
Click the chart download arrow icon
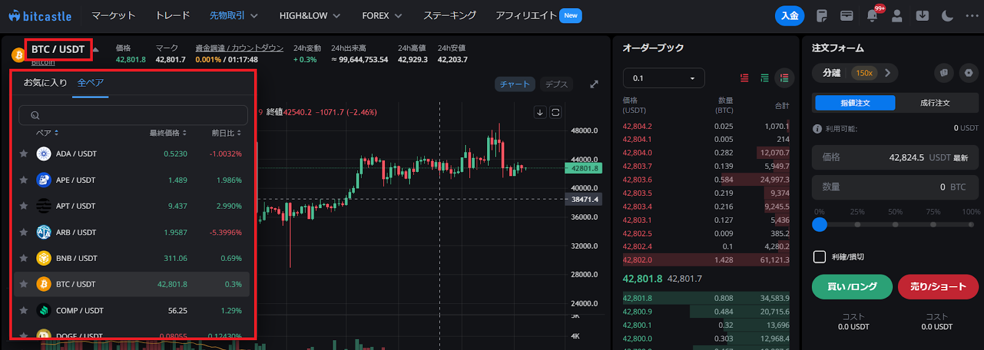[x=540, y=112]
